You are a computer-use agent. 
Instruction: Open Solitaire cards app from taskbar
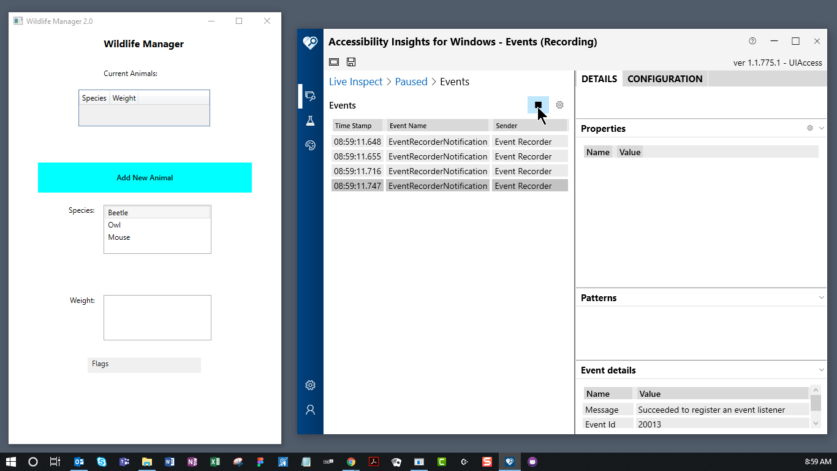pos(396,462)
